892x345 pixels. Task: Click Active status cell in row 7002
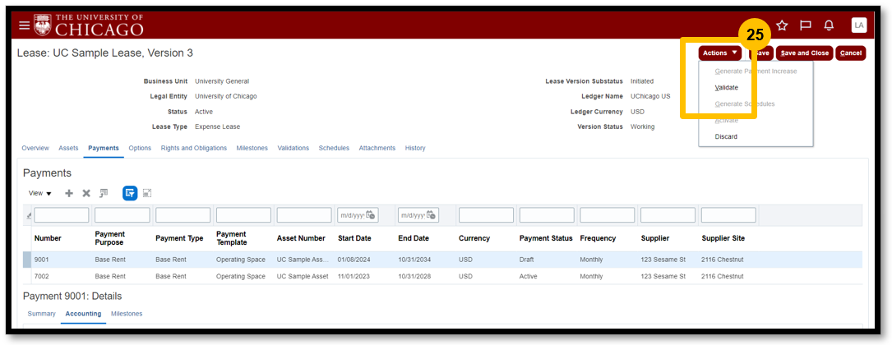529,276
